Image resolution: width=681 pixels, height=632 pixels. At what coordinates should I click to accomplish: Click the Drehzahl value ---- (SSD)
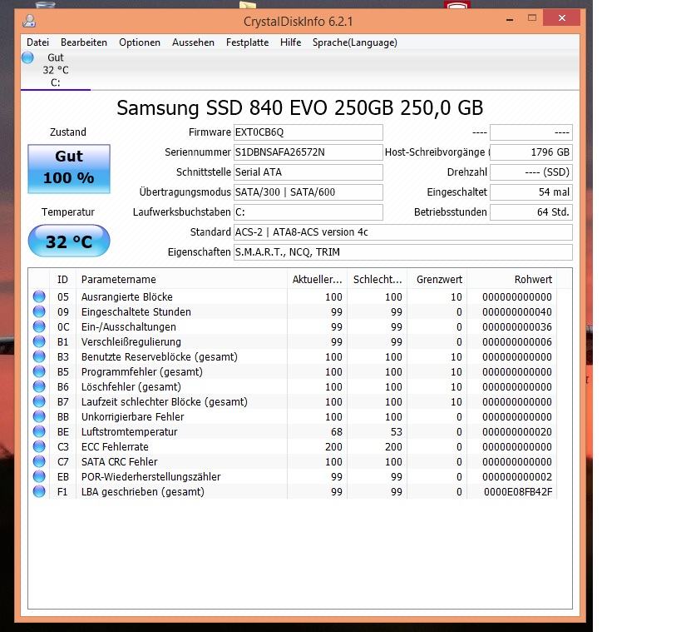[531, 172]
